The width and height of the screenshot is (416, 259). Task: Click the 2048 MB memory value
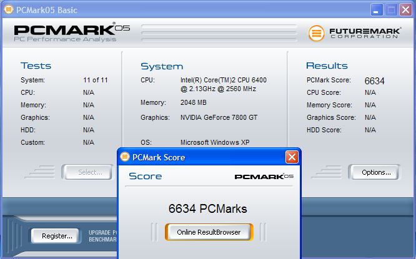194,102
